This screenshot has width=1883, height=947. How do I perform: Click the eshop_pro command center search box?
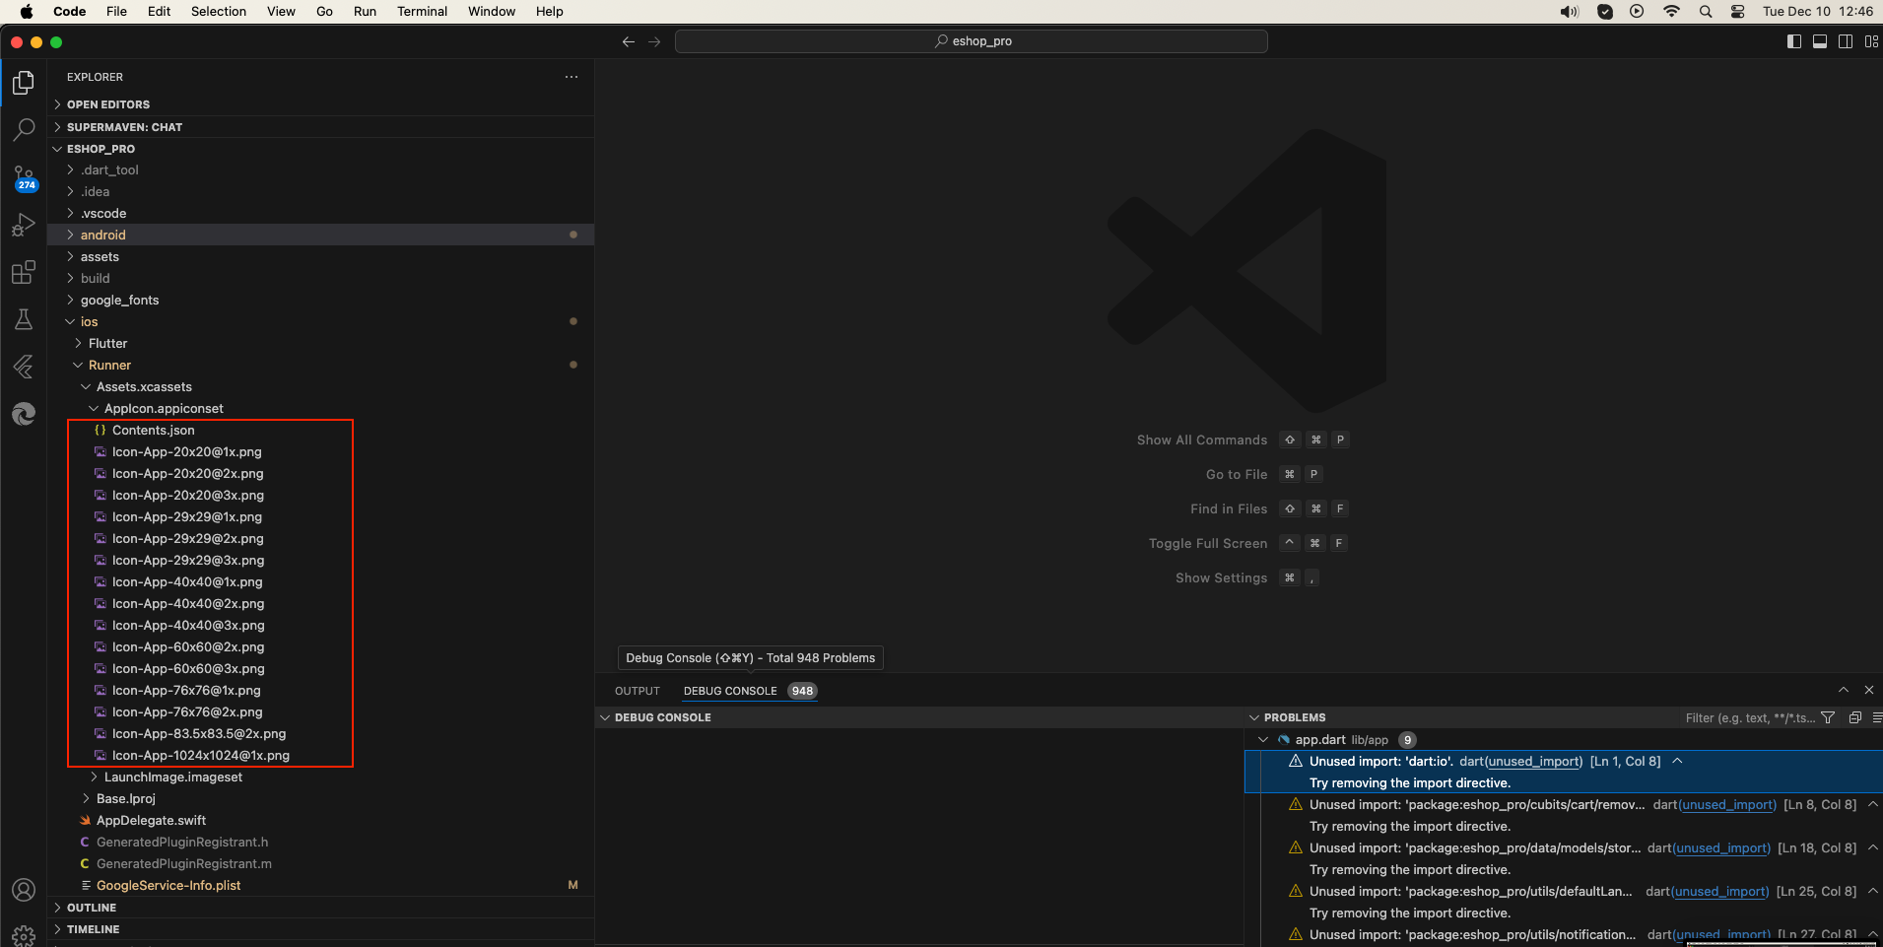(972, 41)
